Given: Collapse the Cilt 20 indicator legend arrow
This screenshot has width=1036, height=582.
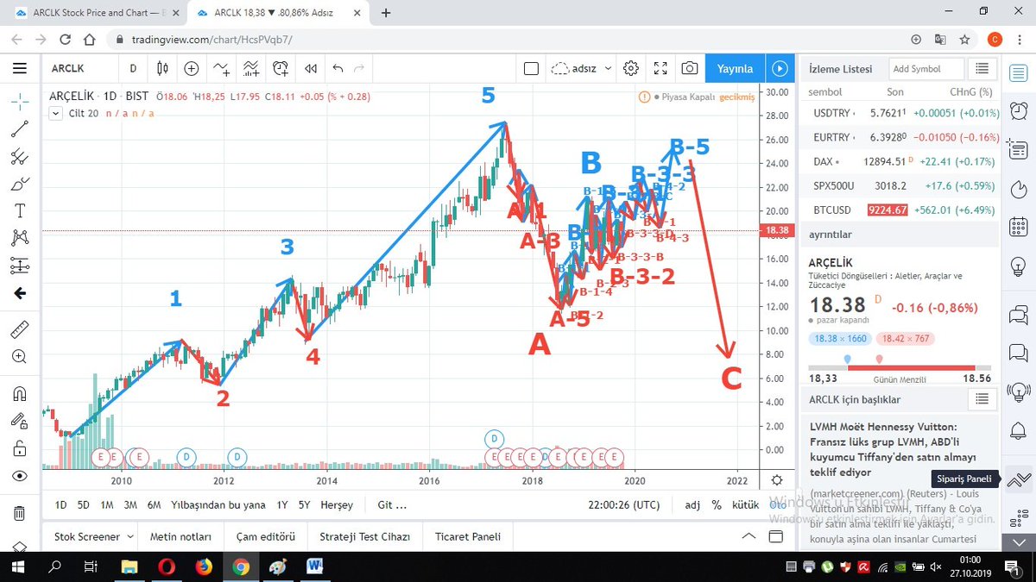Looking at the screenshot, I should (57, 113).
